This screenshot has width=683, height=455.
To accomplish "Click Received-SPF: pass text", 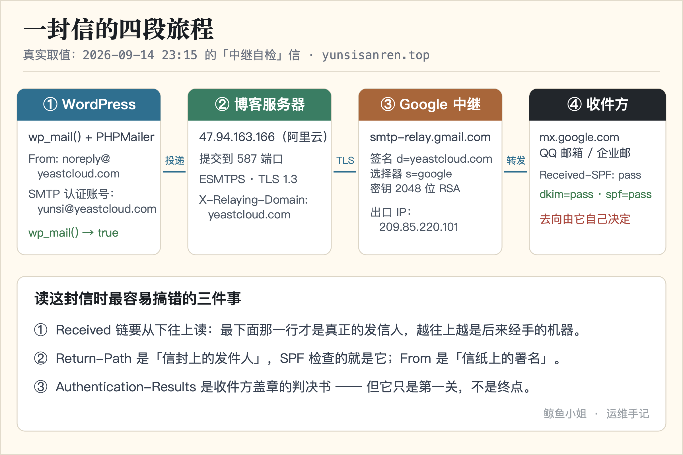I will [x=590, y=175].
